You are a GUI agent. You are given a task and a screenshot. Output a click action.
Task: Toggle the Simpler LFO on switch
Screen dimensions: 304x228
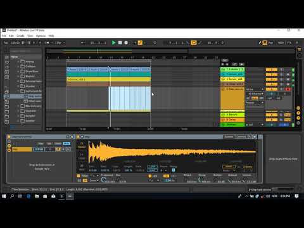point(150,176)
